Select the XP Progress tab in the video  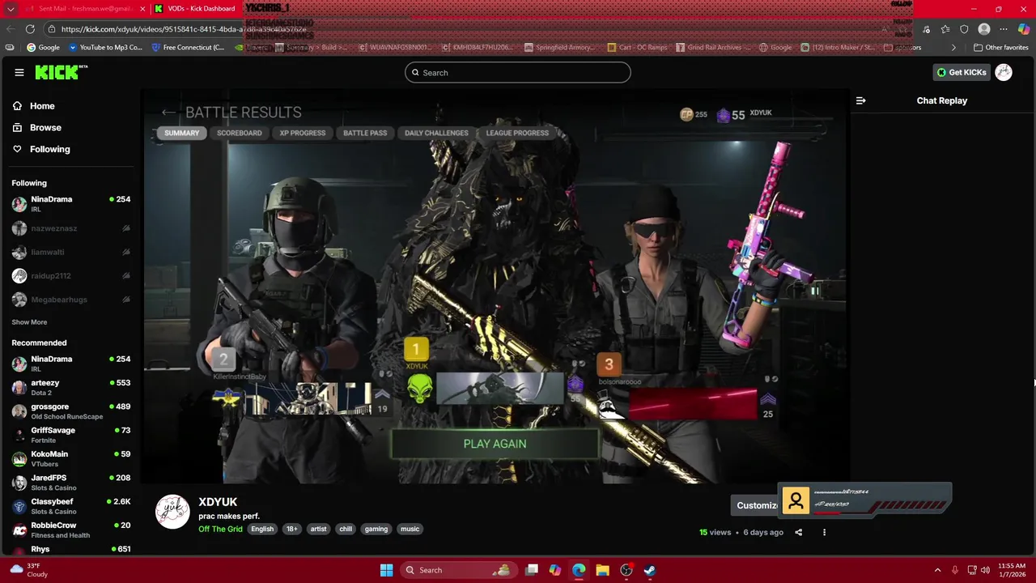[303, 133]
